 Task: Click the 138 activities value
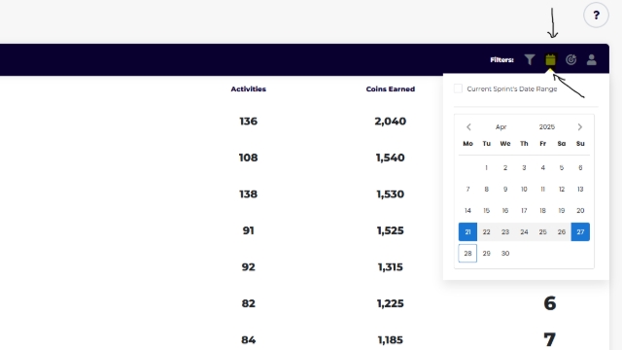(x=249, y=194)
